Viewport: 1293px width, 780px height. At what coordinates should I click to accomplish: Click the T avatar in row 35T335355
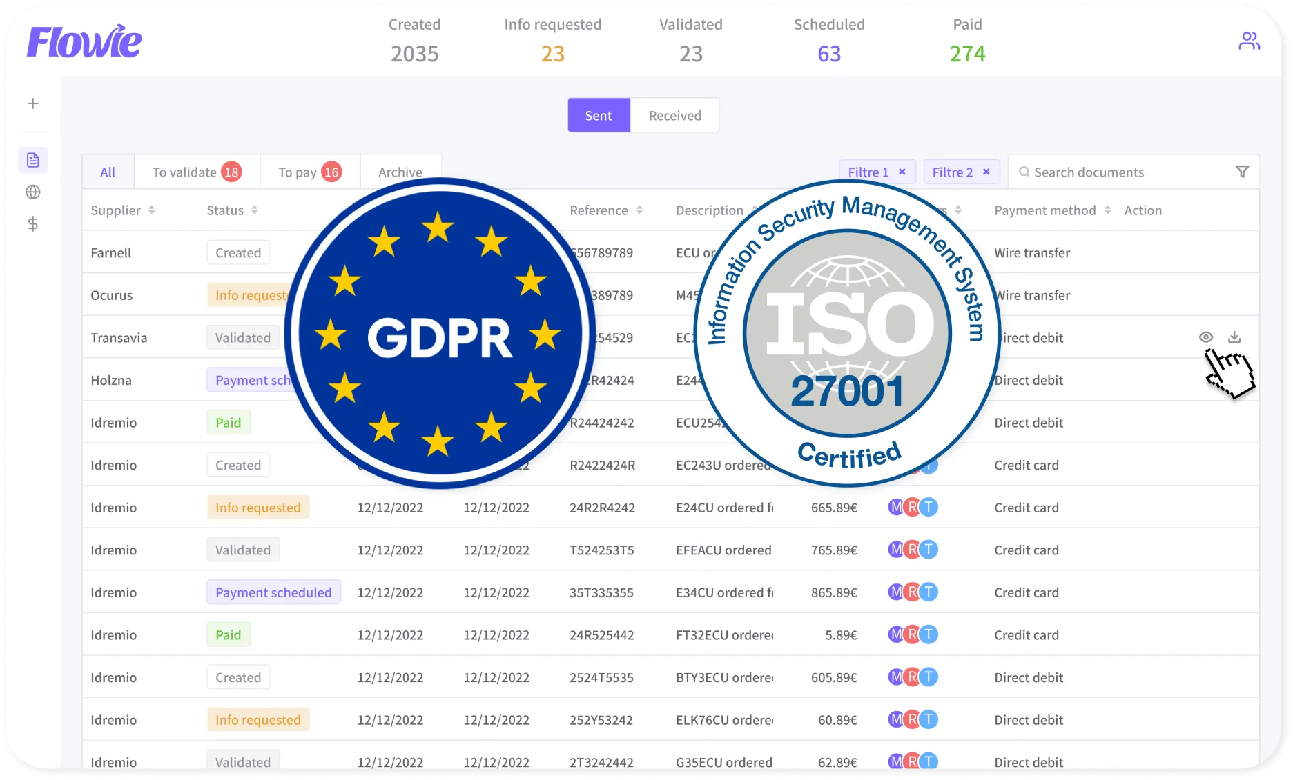click(929, 592)
